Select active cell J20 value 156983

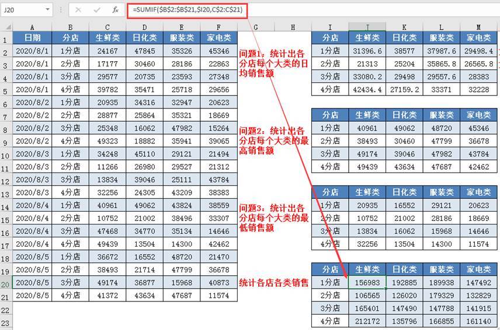coord(367,283)
